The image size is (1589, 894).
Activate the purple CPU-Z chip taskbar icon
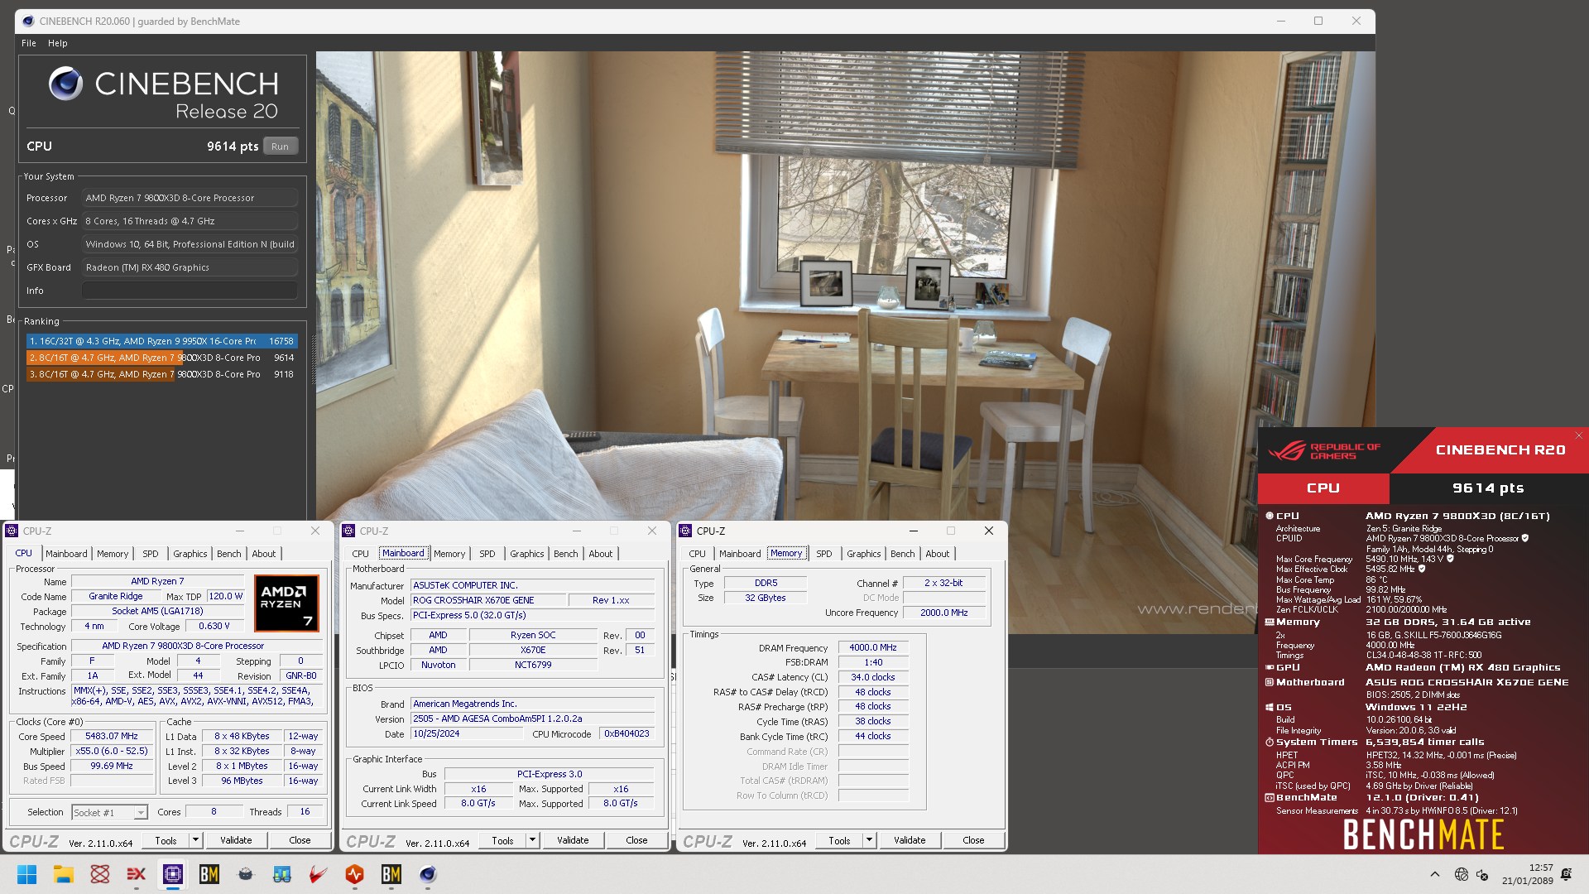pos(173,874)
